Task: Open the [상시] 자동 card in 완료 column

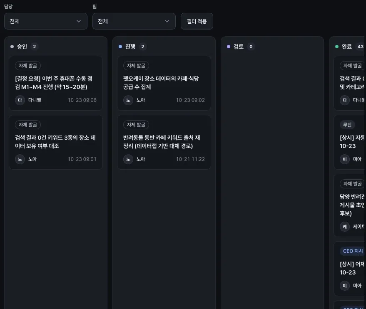Action: pos(349,142)
